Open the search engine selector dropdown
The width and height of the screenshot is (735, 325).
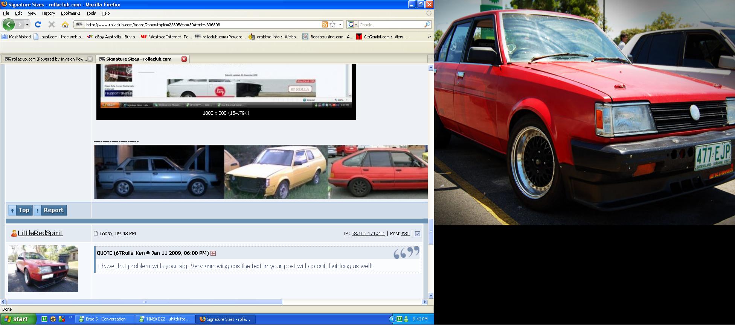pyautogui.click(x=352, y=24)
